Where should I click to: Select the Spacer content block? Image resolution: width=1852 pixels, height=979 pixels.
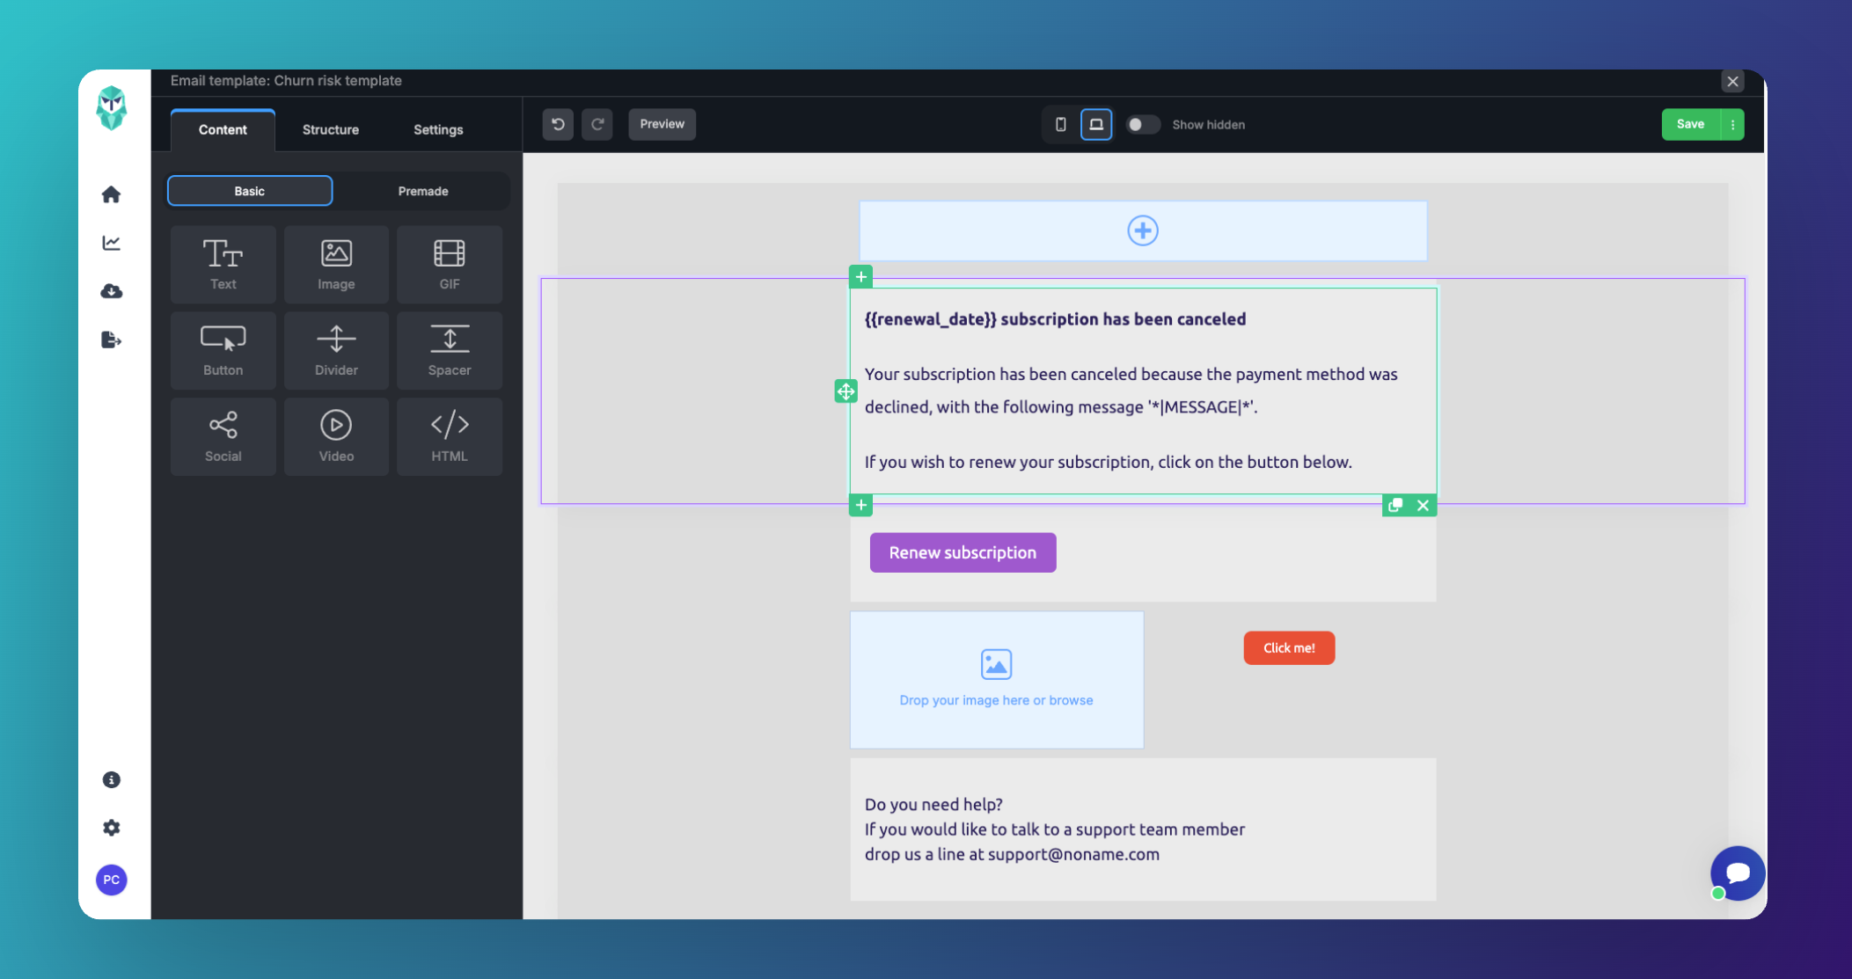(x=449, y=350)
